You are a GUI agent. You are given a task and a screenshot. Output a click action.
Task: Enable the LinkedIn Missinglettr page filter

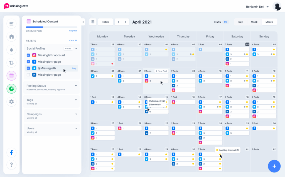click(28, 75)
